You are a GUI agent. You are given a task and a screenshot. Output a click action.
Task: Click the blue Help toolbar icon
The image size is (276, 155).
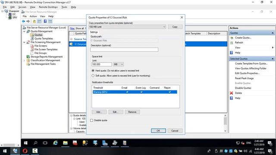pos(45,21)
